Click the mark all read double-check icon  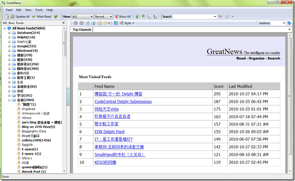(56, 17)
